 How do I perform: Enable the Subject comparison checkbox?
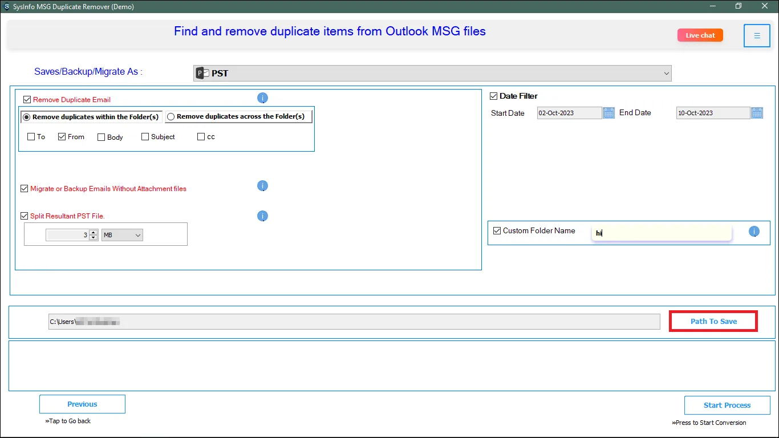[145, 137]
